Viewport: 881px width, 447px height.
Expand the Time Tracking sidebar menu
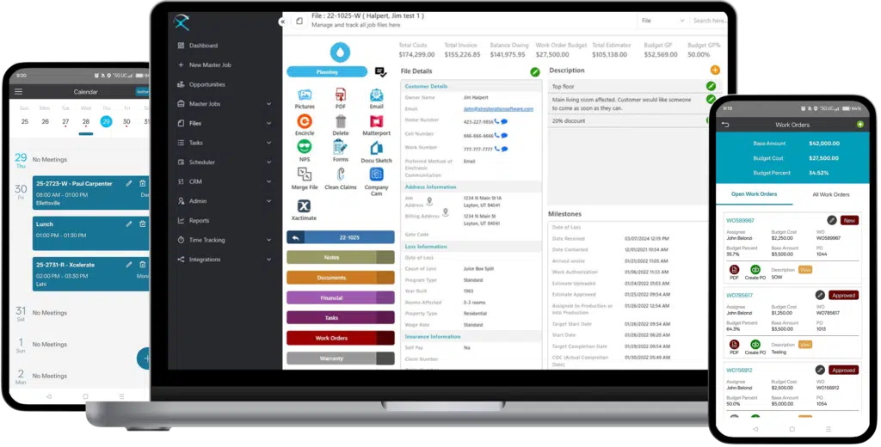[268, 240]
